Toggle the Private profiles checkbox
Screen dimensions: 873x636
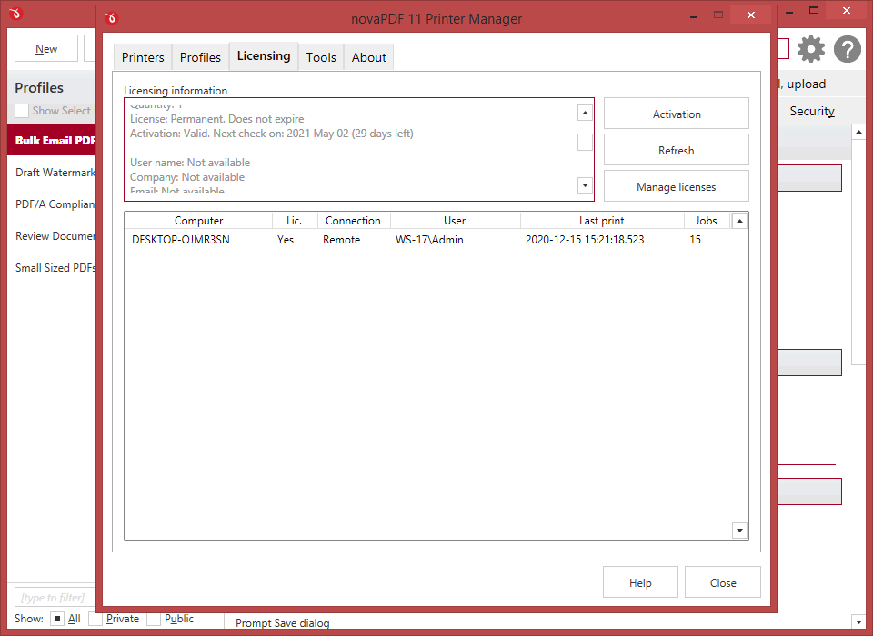[95, 619]
